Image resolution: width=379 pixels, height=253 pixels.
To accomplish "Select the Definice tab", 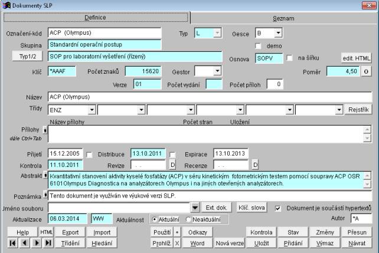I will coord(94,18).
